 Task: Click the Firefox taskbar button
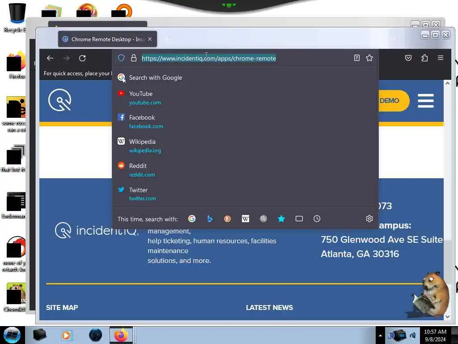[121, 335]
